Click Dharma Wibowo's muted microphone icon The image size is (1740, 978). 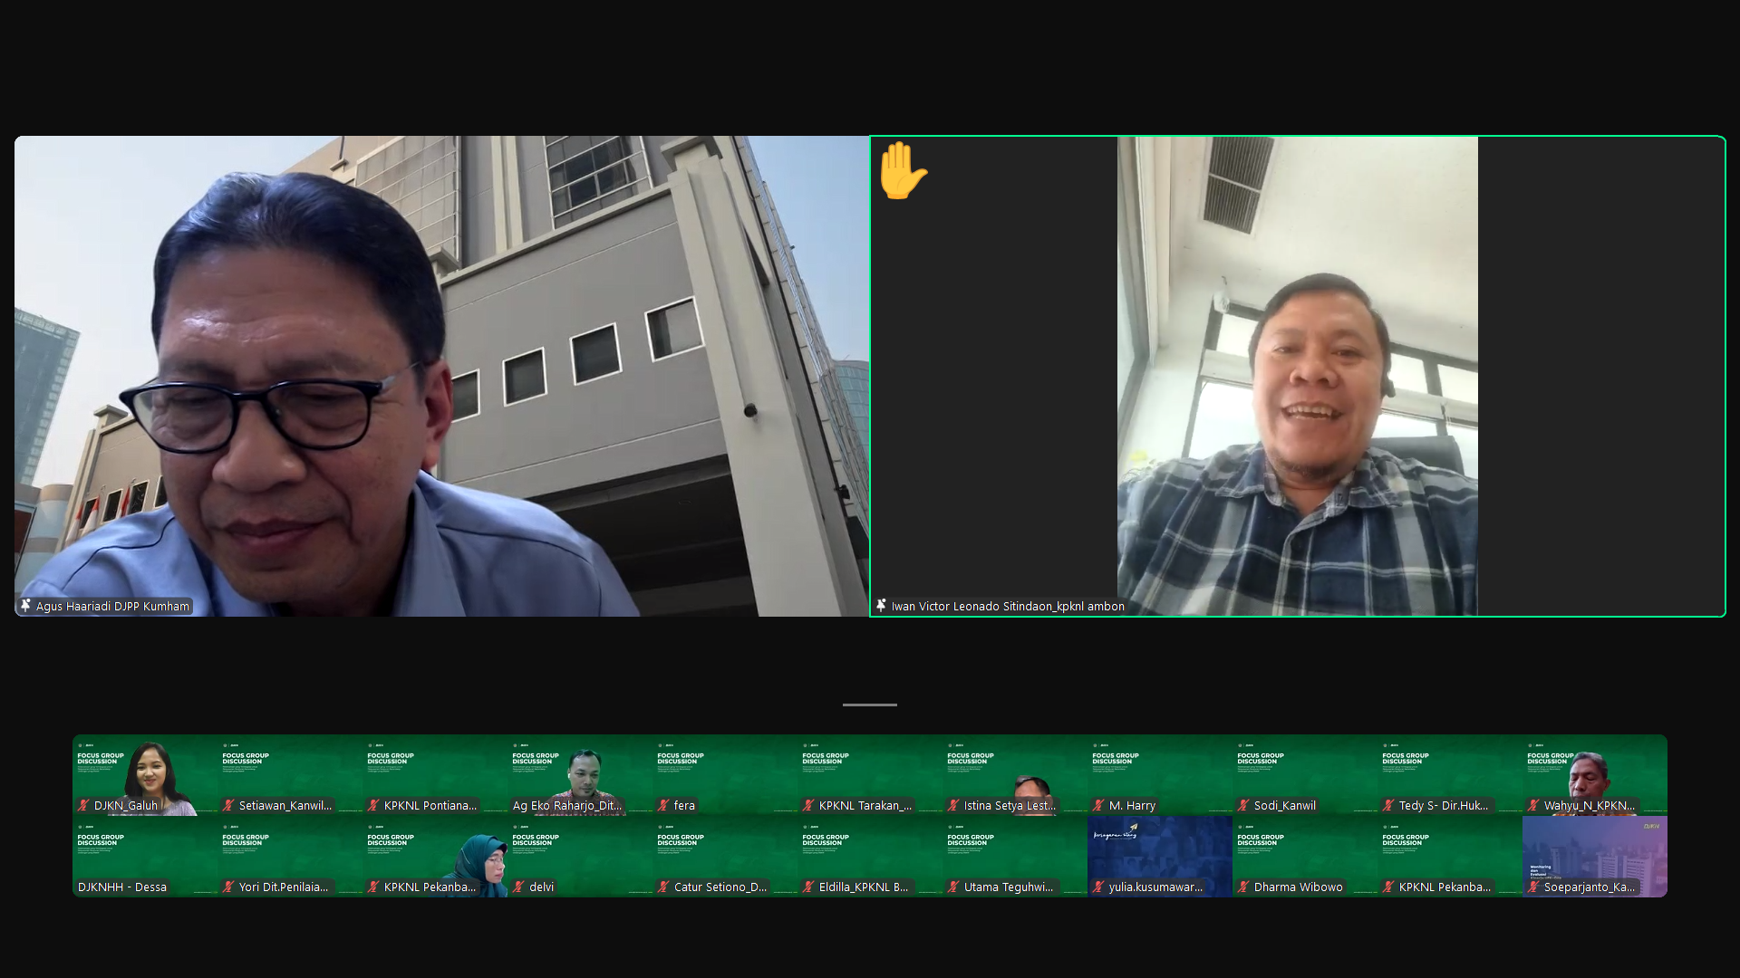(1243, 887)
